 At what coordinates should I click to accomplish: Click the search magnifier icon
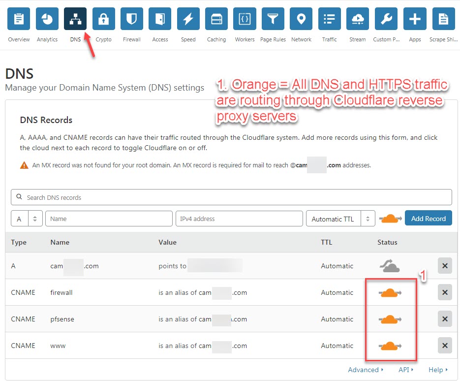[x=19, y=197]
